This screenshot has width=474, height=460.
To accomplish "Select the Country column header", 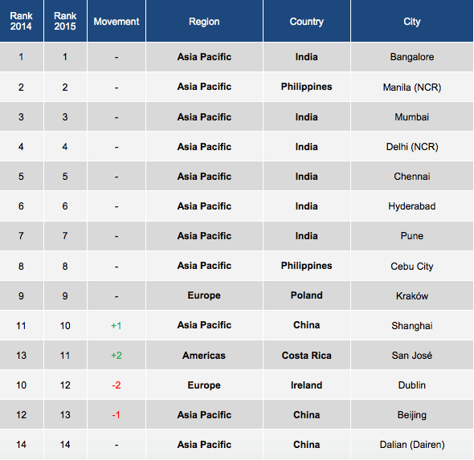I will tap(307, 22).
